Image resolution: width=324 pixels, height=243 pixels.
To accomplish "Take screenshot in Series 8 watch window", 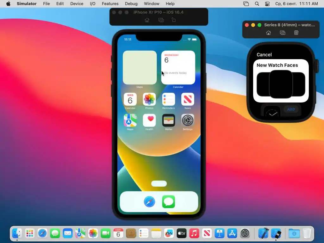I will pyautogui.click(x=283, y=33).
